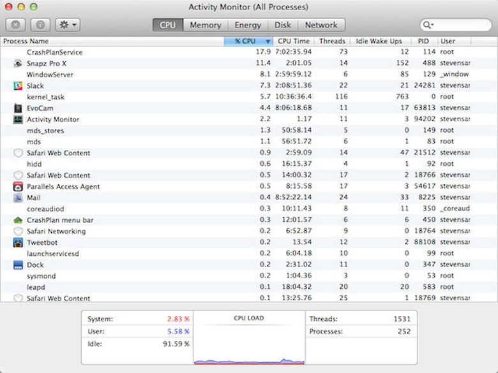
Task: Select the WindowServer process
Action: coord(249,75)
